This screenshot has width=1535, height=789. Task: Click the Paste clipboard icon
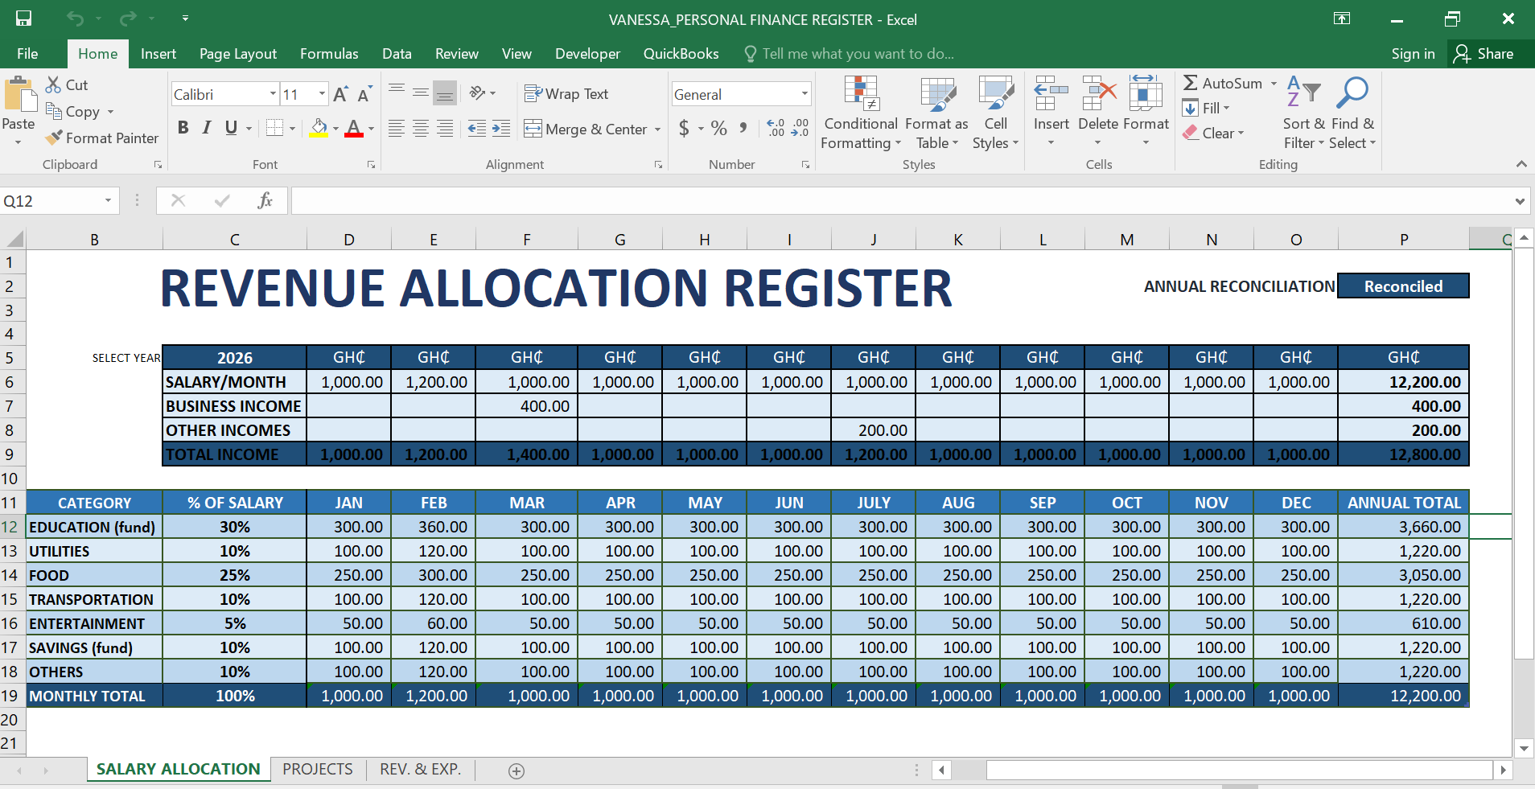(19, 94)
